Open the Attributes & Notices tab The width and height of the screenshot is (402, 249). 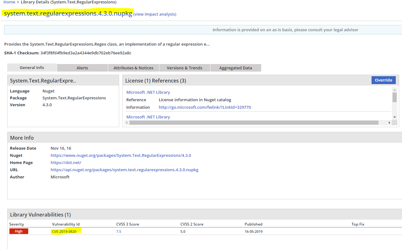133,68
